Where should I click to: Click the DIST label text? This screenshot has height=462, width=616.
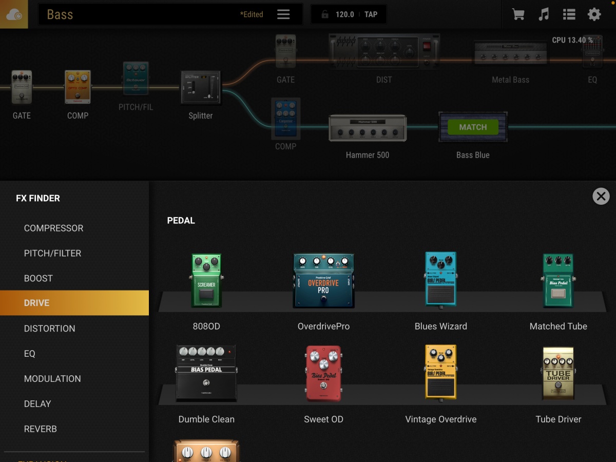coord(384,80)
